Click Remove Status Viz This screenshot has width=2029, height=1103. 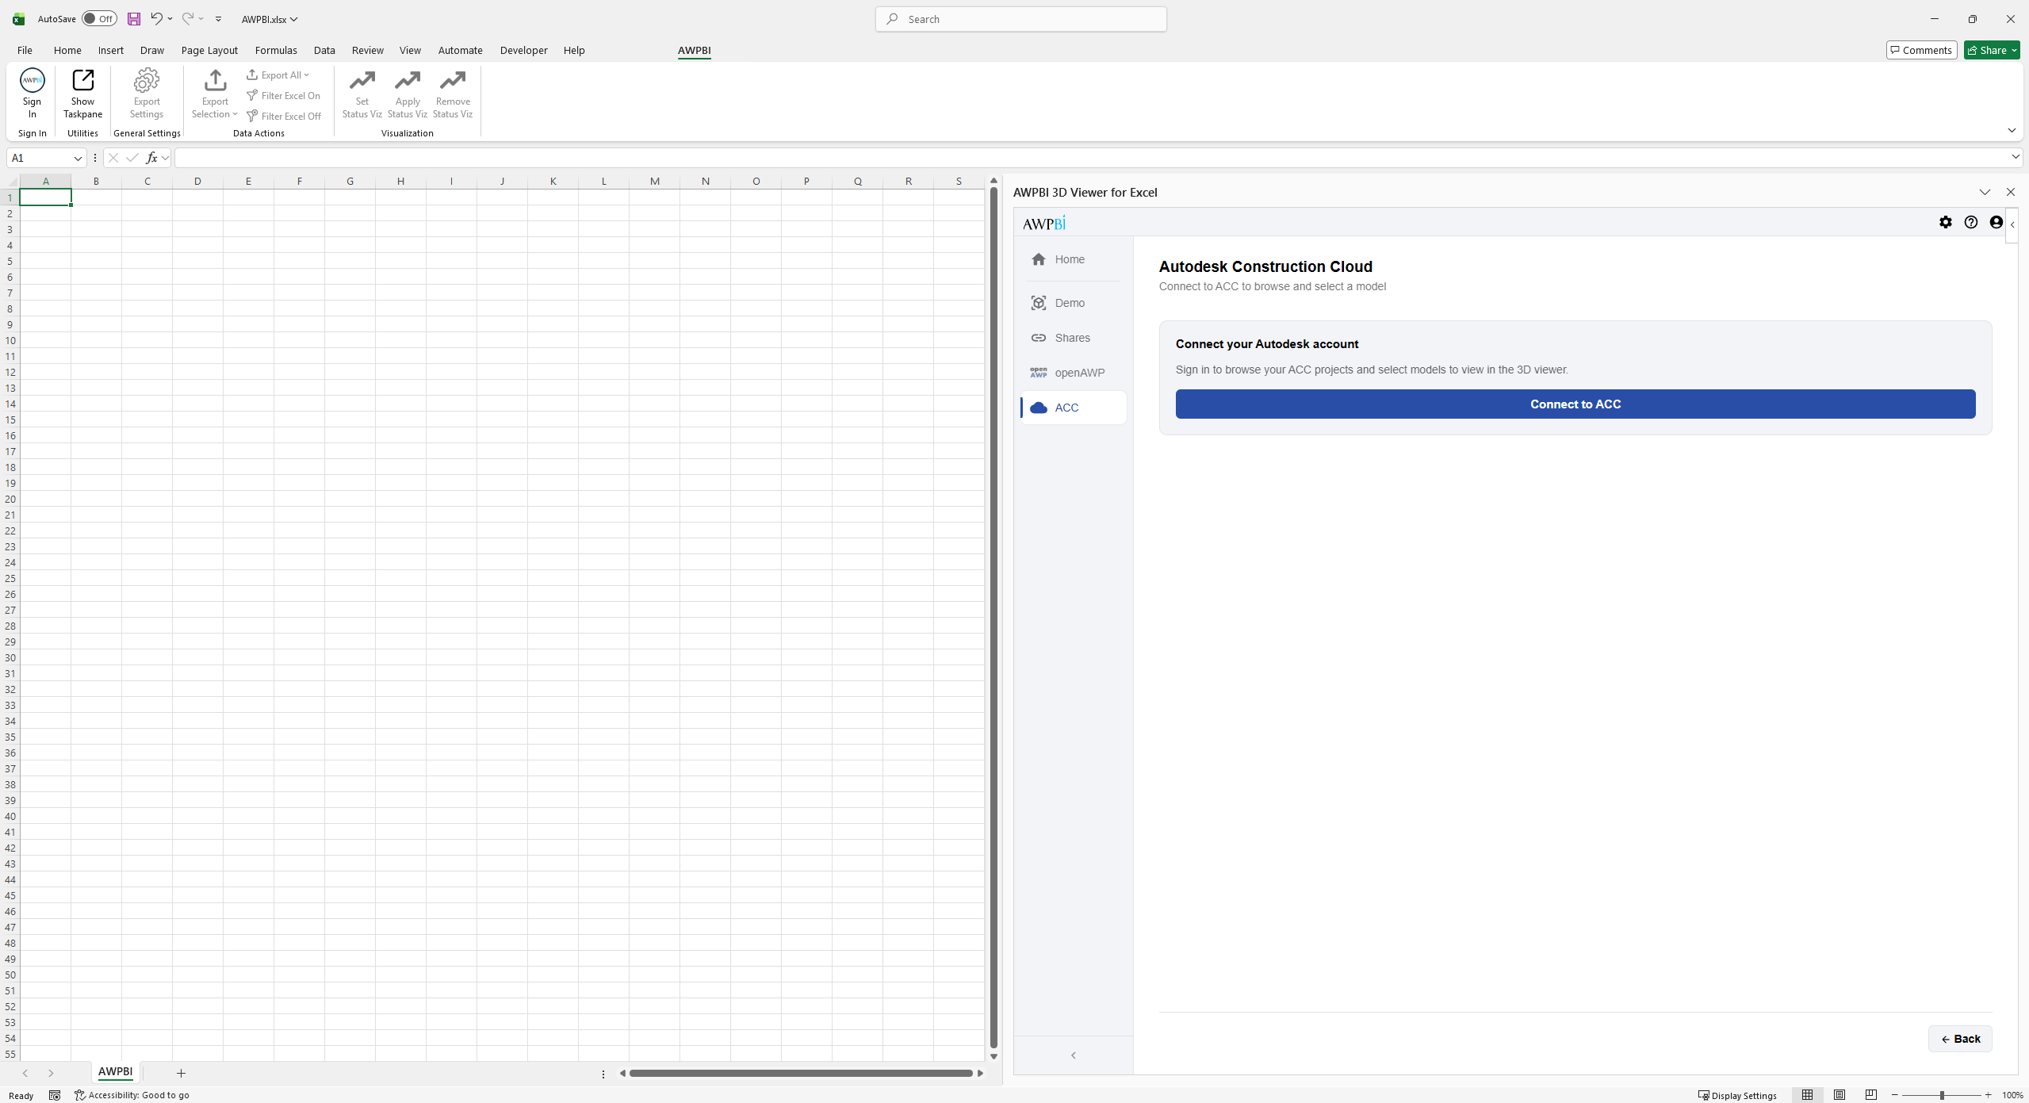click(453, 93)
